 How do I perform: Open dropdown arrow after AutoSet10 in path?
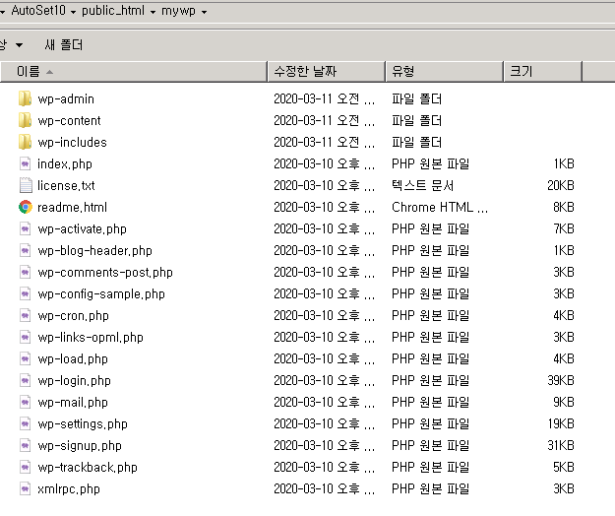click(74, 12)
